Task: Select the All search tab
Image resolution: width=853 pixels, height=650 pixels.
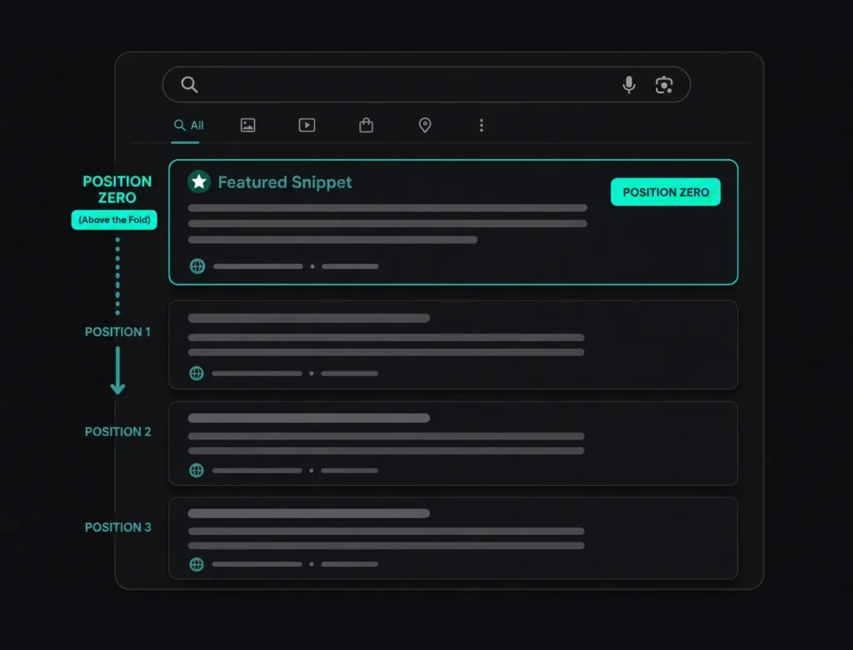Action: pyautogui.click(x=188, y=126)
